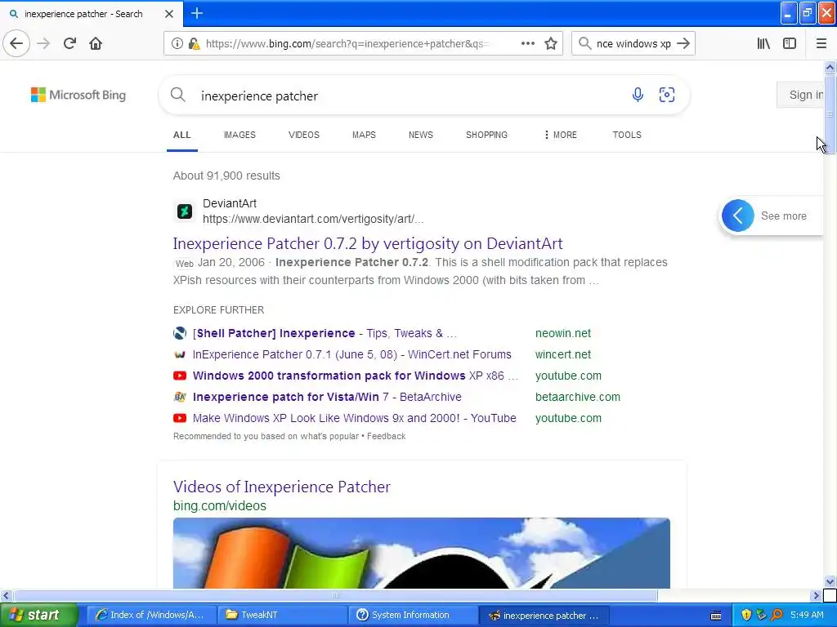Open InExperience Patcher 0.7.1 WinCert link
The image size is (837, 627).
pos(351,354)
